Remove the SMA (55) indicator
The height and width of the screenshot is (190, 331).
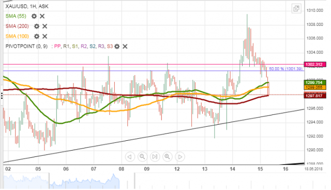(x=42, y=16)
